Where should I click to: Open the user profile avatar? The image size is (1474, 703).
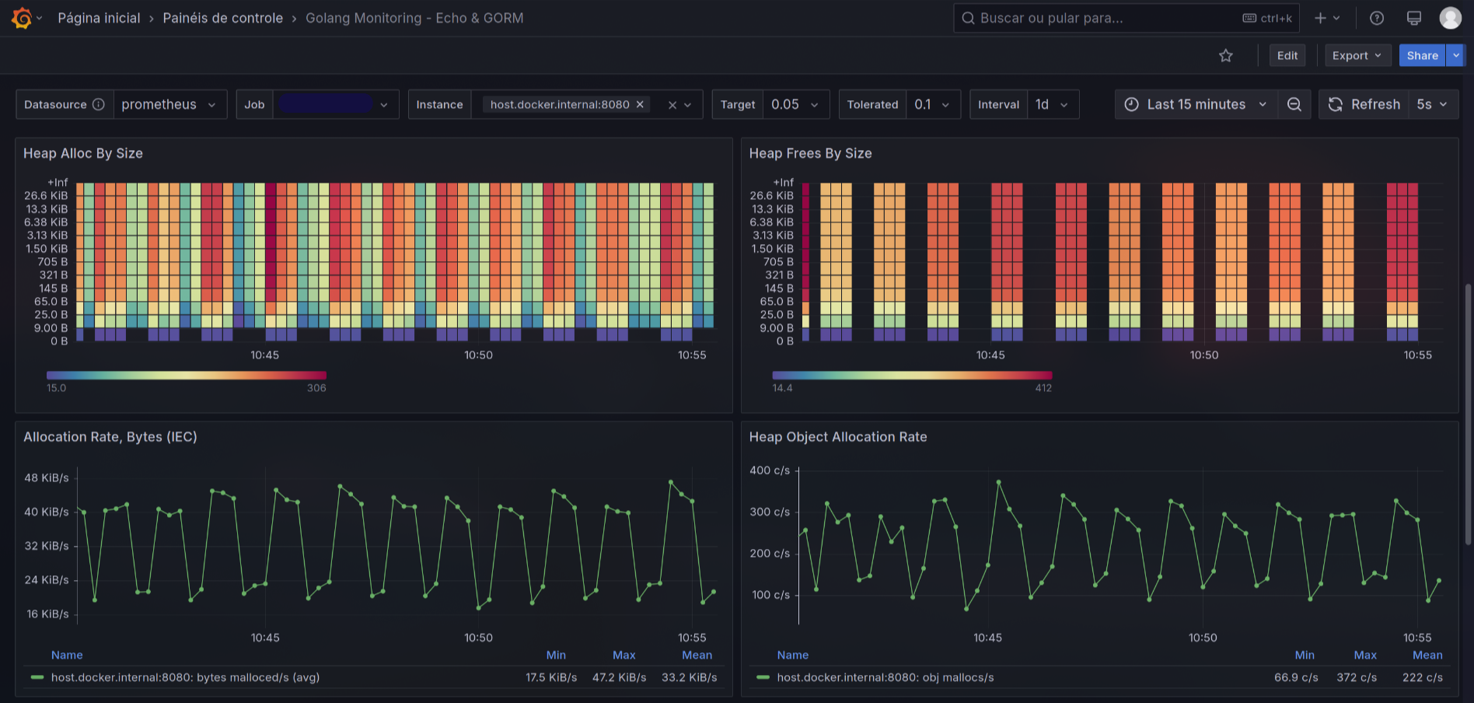[1451, 18]
